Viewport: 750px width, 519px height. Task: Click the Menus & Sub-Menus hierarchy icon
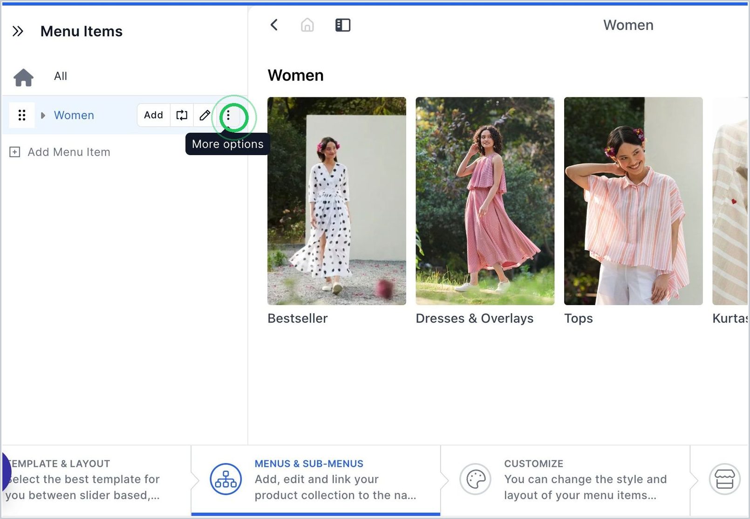pyautogui.click(x=226, y=479)
